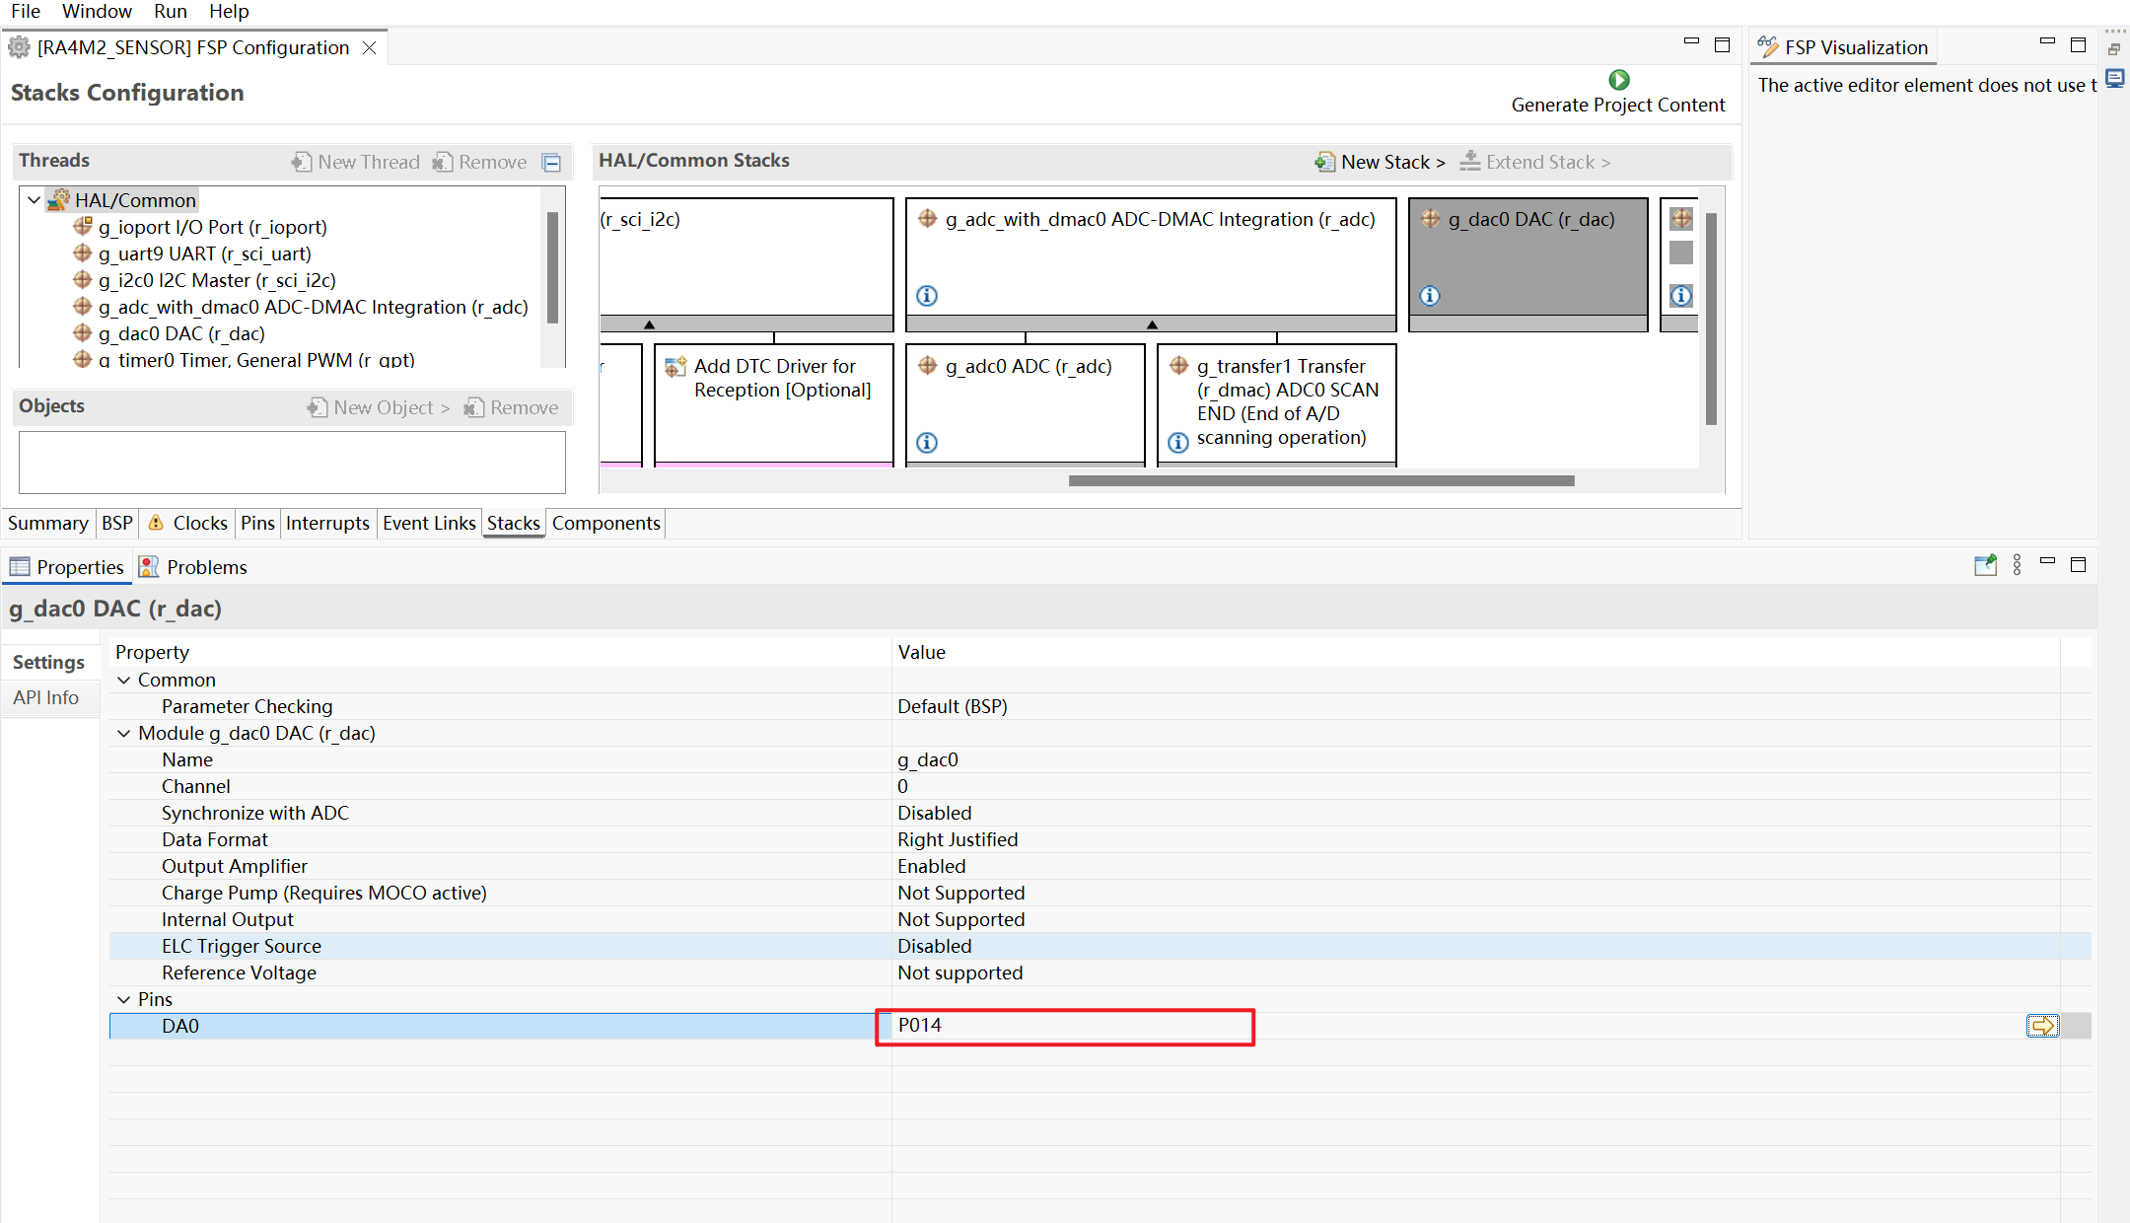The image size is (2130, 1223).
Task: Click the Generate Project Content green icon
Action: click(1618, 80)
